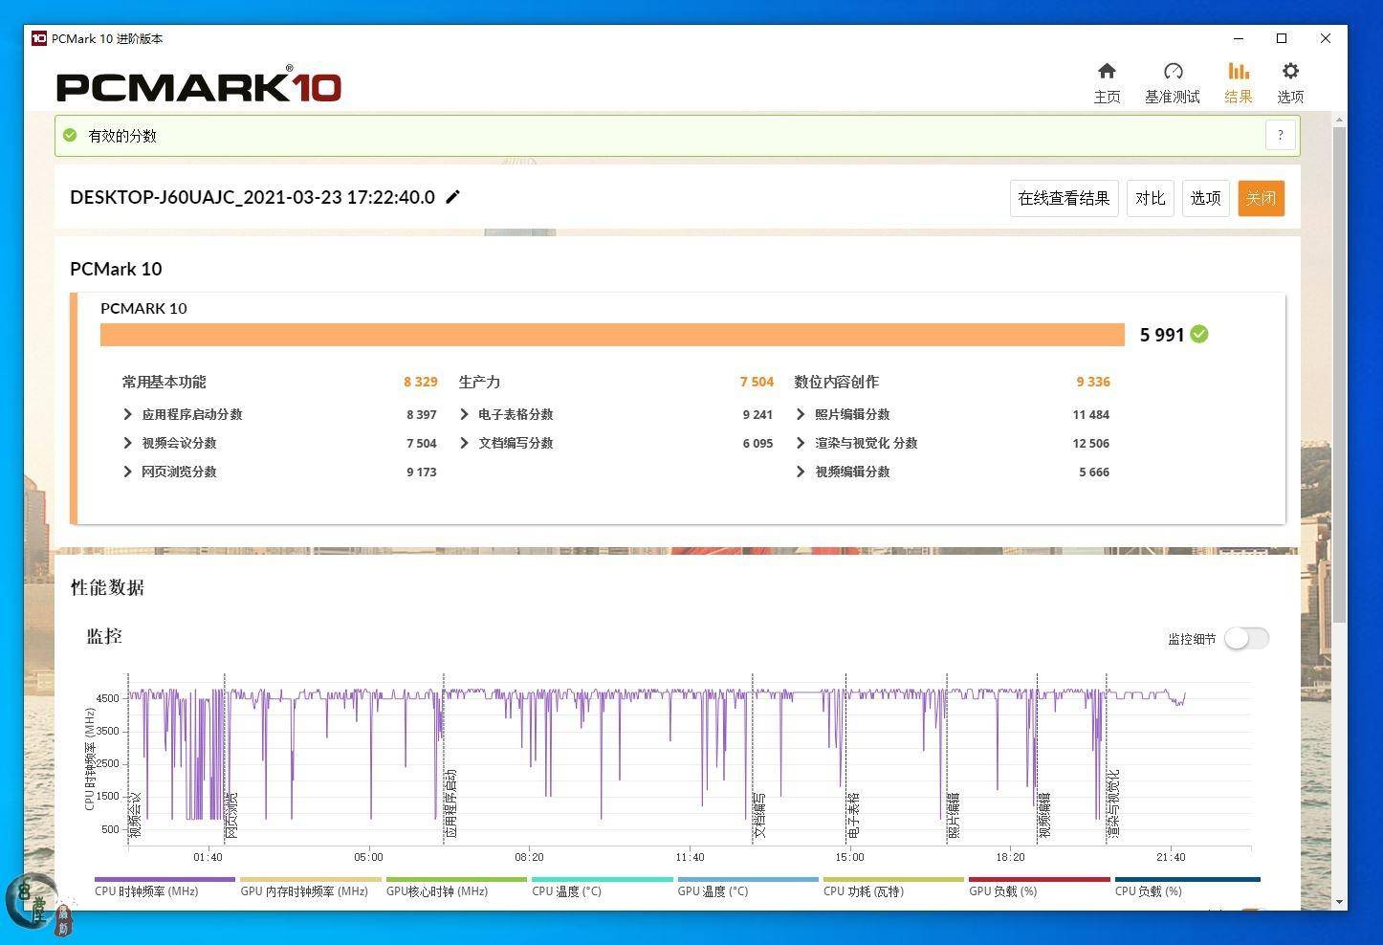Open the 结果 results bar-chart icon
Viewport: 1383px width, 945px height.
[1239, 71]
